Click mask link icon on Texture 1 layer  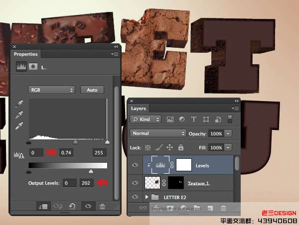(164, 183)
